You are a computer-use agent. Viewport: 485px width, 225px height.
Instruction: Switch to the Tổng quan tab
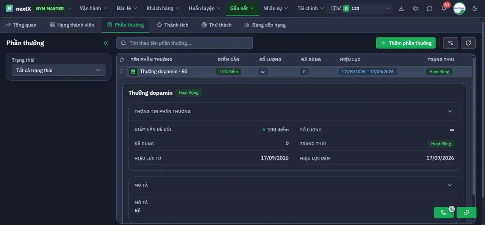point(21,25)
